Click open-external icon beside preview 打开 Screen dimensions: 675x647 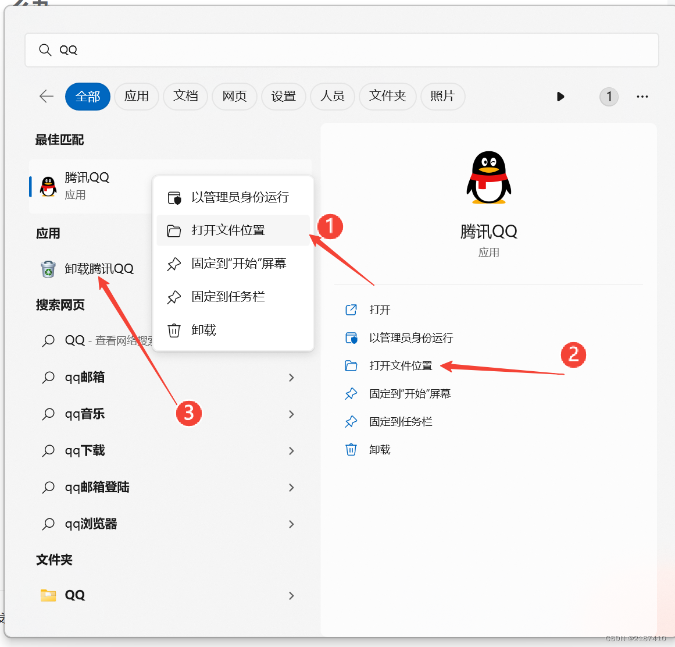(351, 310)
